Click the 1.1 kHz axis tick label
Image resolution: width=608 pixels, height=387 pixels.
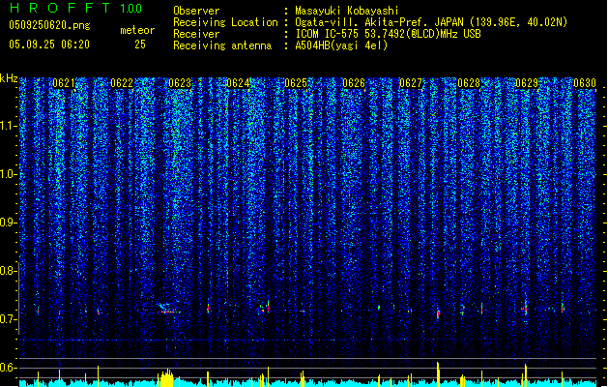(x=8, y=126)
